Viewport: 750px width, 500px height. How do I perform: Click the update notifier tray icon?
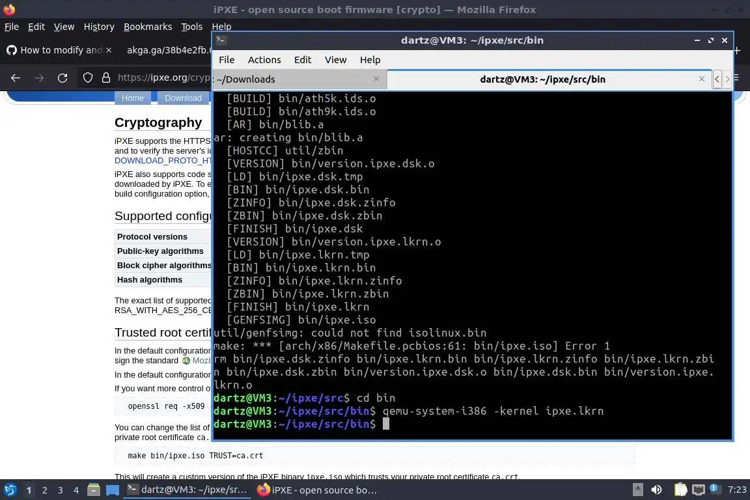[714, 489]
